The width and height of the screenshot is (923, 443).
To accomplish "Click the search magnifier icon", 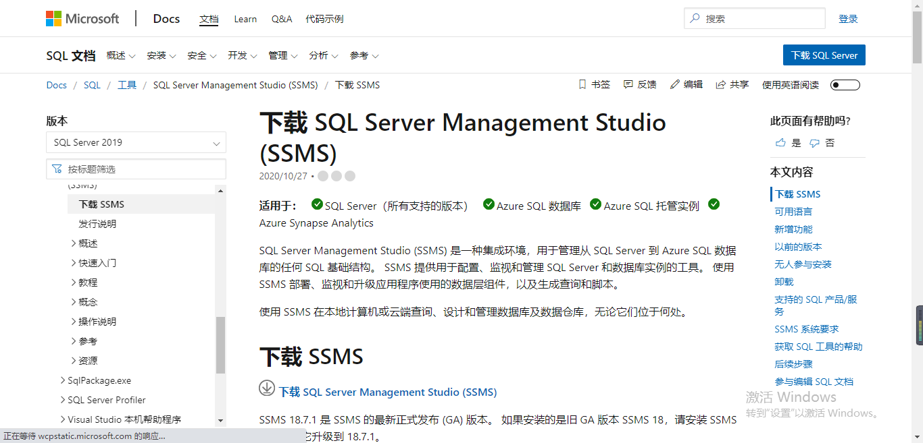I will [x=695, y=18].
